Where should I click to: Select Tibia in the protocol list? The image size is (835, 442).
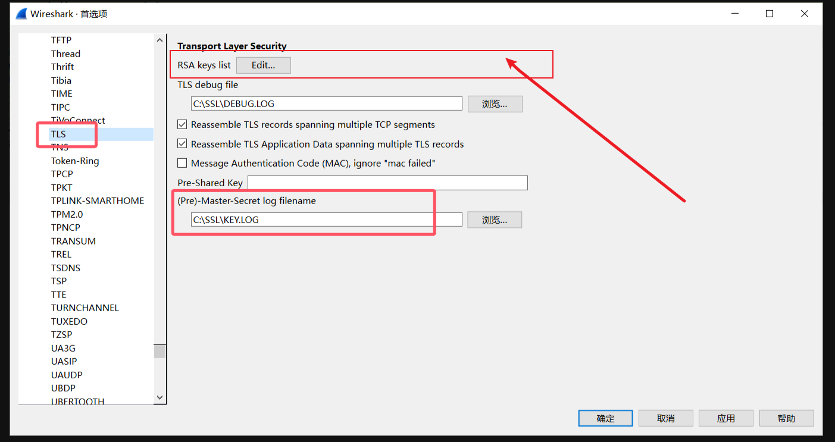(x=61, y=80)
